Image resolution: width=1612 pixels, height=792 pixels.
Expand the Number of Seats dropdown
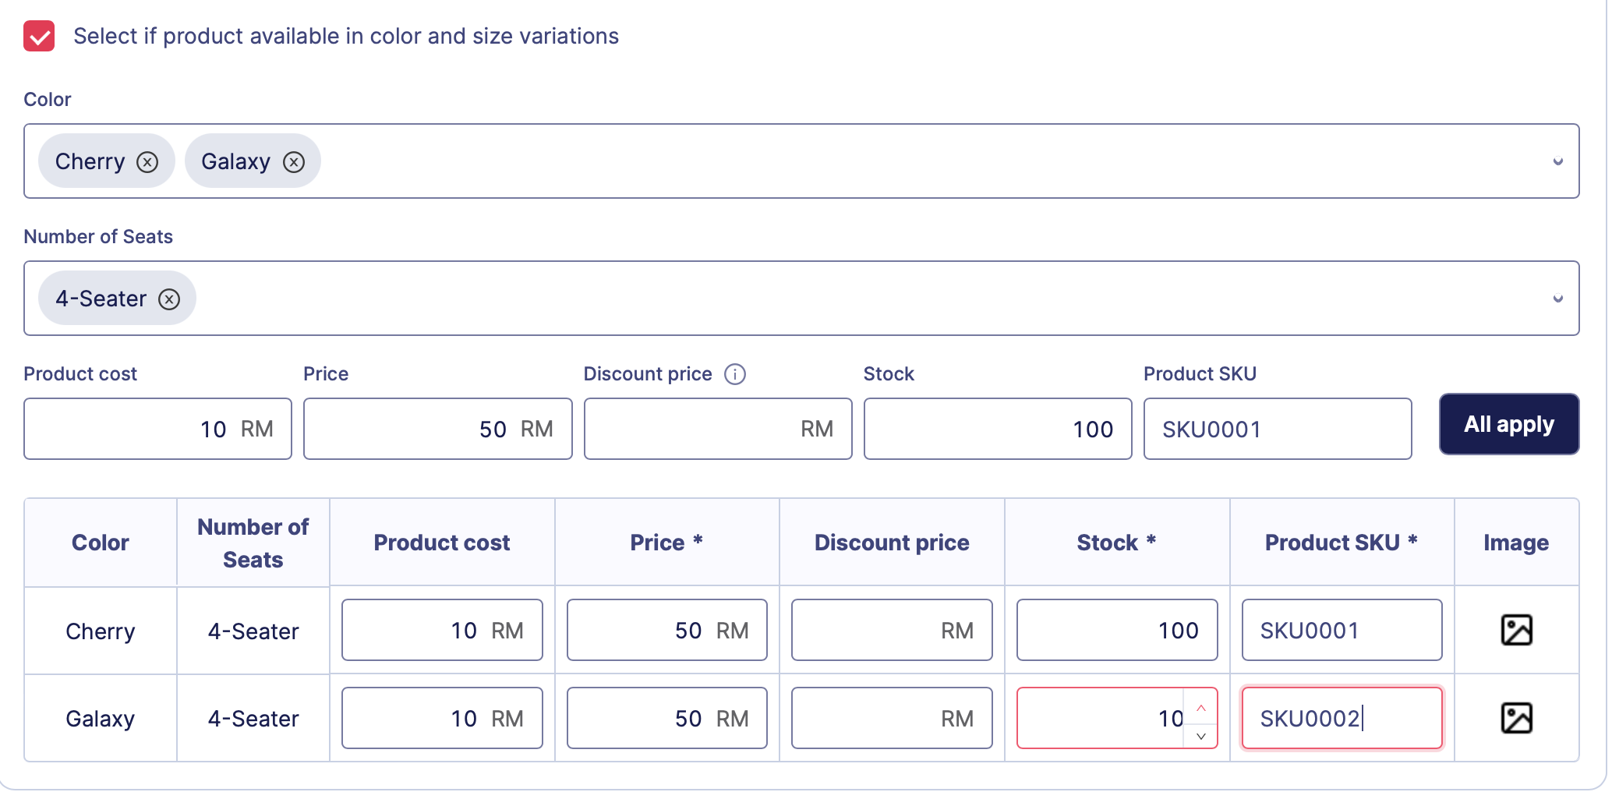[x=1557, y=299]
